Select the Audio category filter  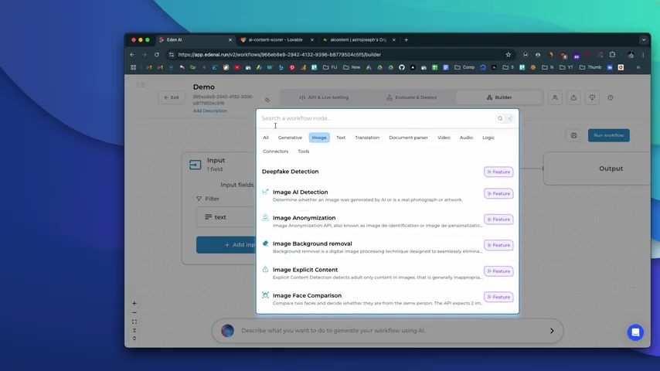466,138
